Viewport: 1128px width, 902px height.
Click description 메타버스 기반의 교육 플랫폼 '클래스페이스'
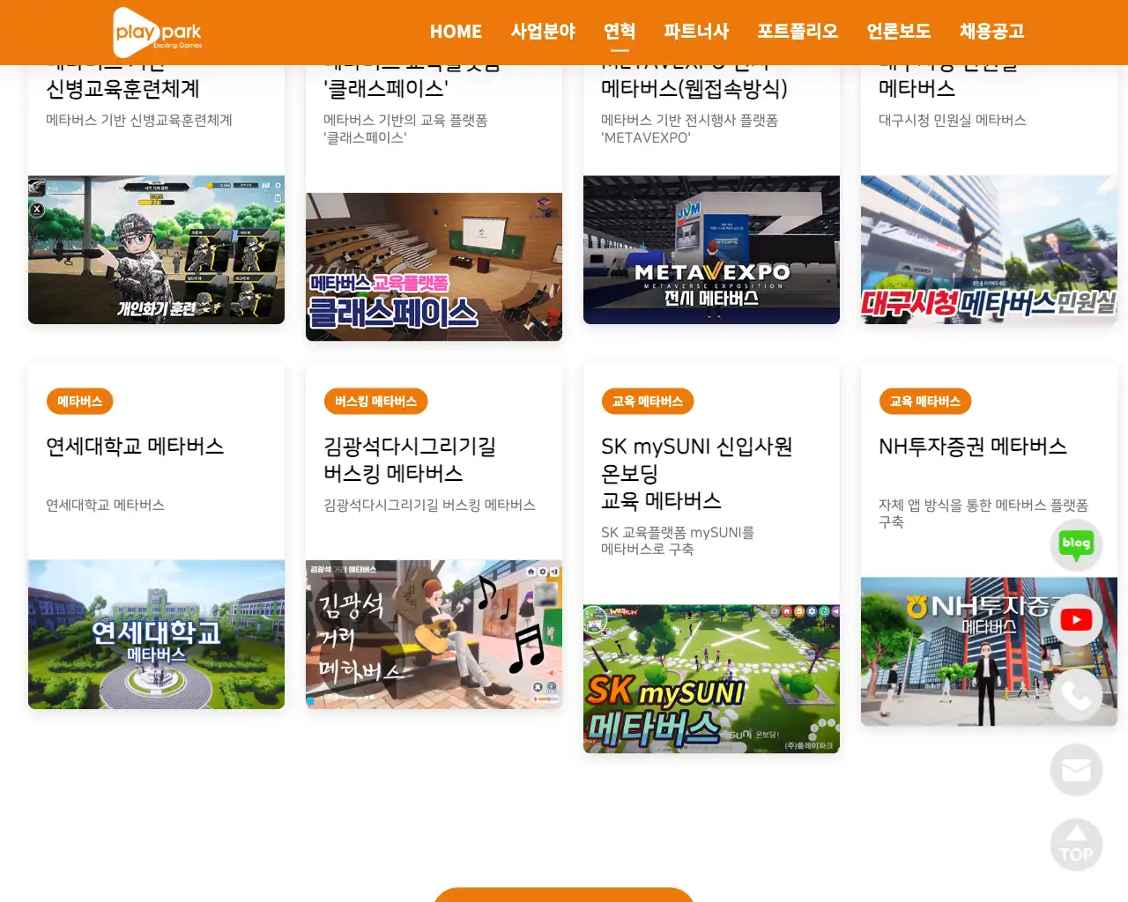coord(405,129)
